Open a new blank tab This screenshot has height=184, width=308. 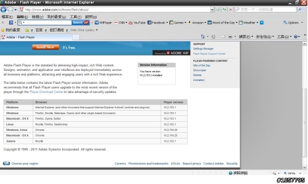coord(76,37)
